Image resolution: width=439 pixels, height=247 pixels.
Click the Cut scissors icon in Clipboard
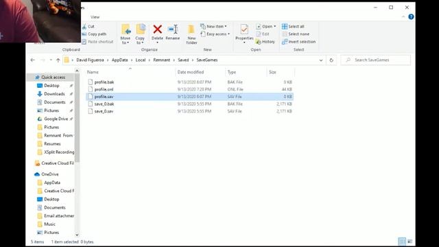click(x=84, y=27)
